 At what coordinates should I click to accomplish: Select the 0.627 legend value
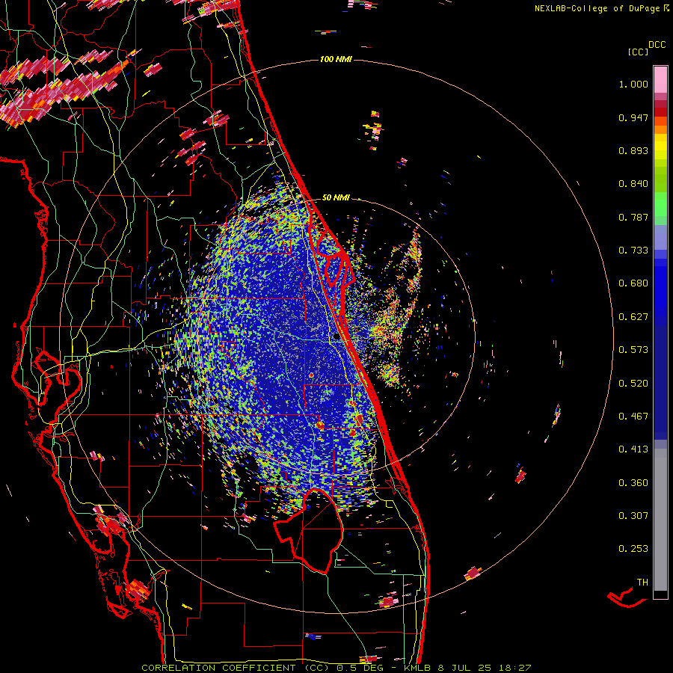(x=633, y=317)
